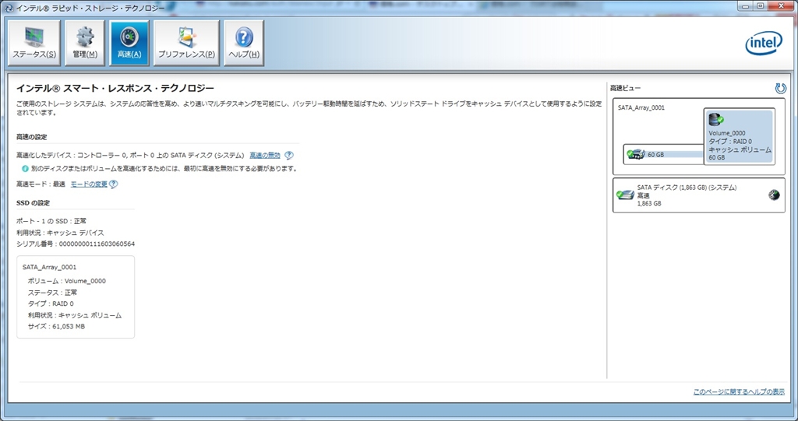Maximize the Rapid Storage Technology window
This screenshot has width=798, height=421.
(x=761, y=6)
